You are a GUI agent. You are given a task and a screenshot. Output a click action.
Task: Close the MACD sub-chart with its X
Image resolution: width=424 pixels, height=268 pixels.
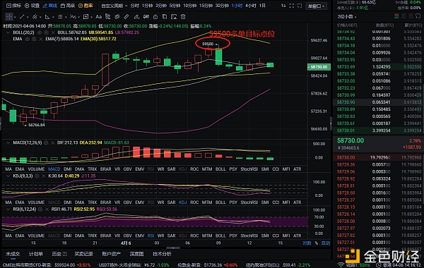click(x=53, y=142)
